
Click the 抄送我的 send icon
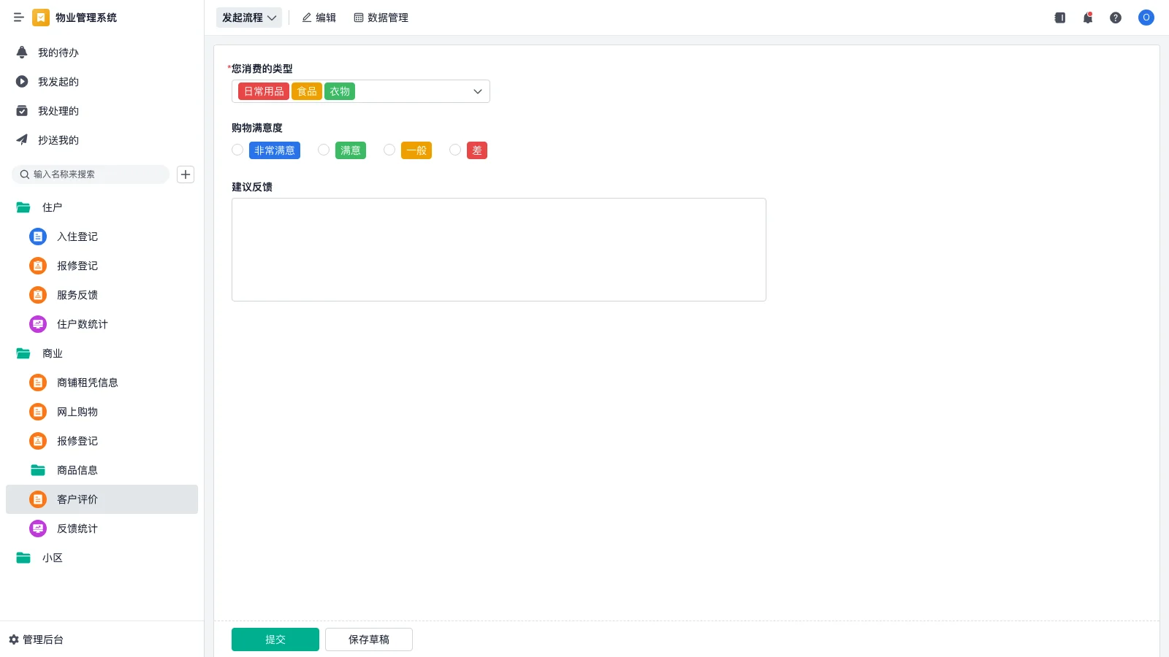[x=21, y=139]
